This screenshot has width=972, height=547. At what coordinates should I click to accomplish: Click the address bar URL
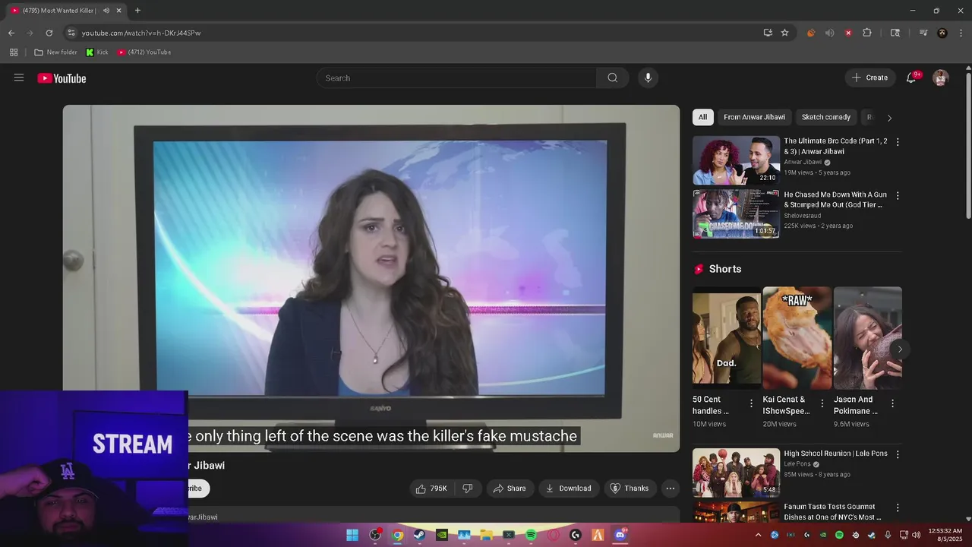(x=141, y=33)
